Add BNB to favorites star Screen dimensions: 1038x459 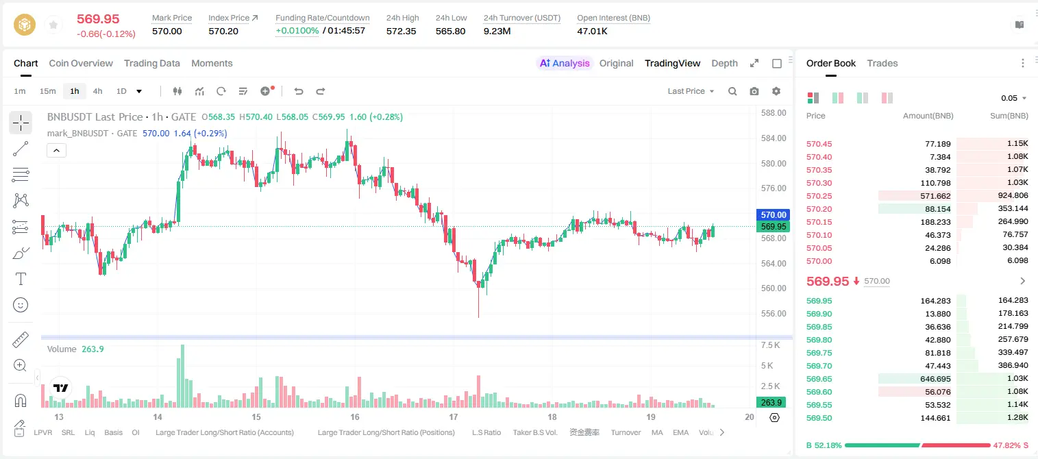click(x=53, y=25)
